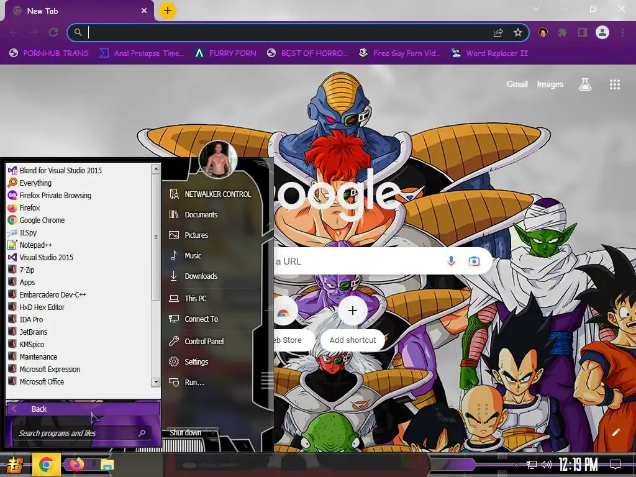Image resolution: width=636 pixels, height=477 pixels.
Task: Click the Shut down button
Action: tap(185, 433)
